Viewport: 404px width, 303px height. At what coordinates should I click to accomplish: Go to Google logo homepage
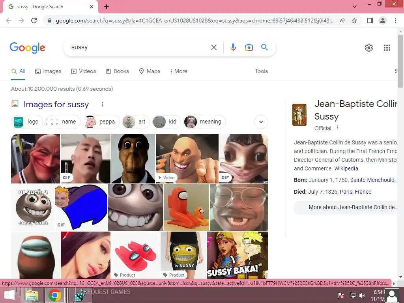tap(27, 48)
